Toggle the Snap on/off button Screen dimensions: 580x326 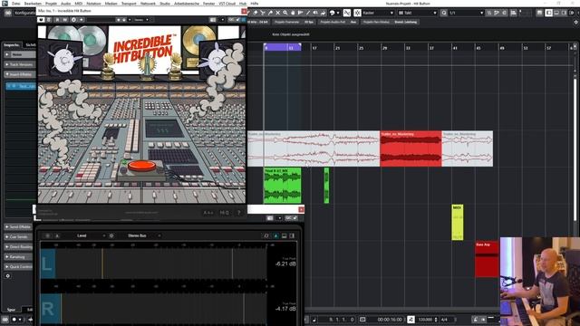pos(357,13)
